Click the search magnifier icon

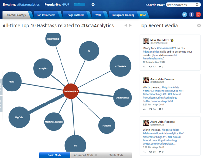pyautogui.click(x=197, y=5)
